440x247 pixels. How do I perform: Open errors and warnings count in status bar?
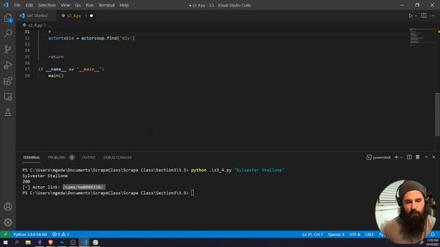(60, 234)
